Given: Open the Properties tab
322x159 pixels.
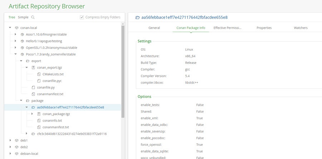Looking at the screenshot, I should pyautogui.click(x=264, y=28).
